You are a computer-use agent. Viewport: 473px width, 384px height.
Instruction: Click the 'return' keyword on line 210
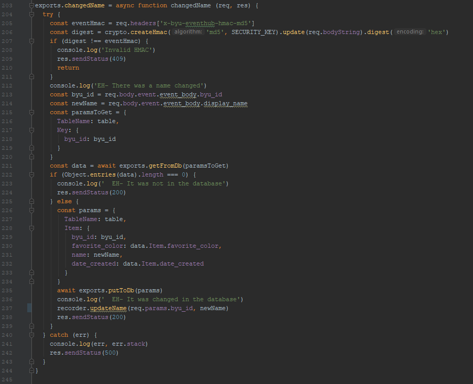68,68
